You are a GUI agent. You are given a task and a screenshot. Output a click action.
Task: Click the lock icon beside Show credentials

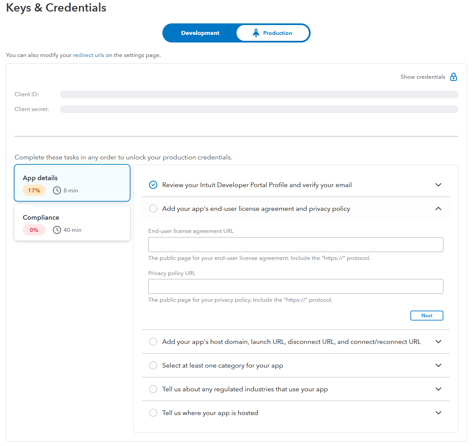(454, 77)
